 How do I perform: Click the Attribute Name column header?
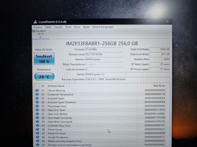56,86
